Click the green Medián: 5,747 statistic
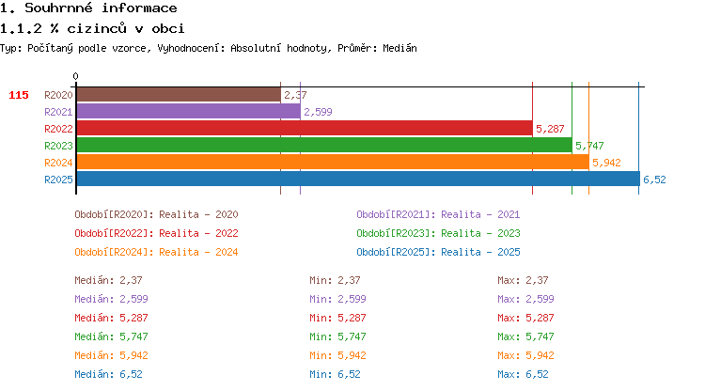The width and height of the screenshot is (705, 391). click(x=111, y=336)
